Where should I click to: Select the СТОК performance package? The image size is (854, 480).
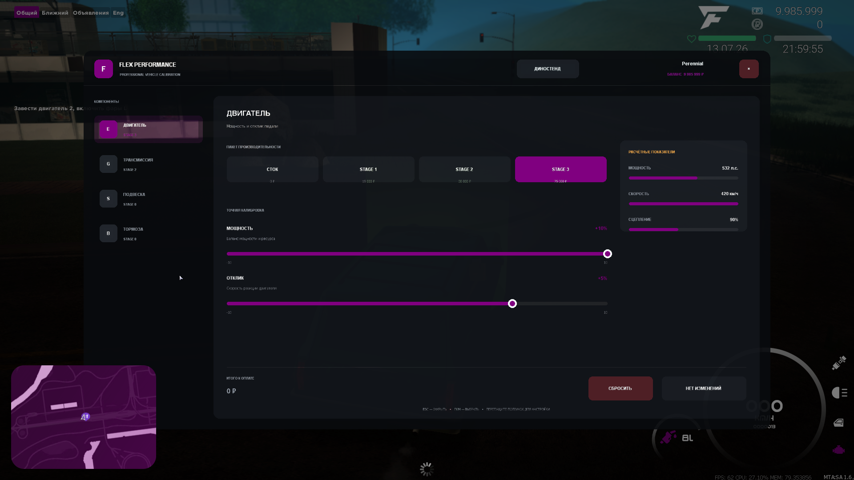(x=272, y=169)
